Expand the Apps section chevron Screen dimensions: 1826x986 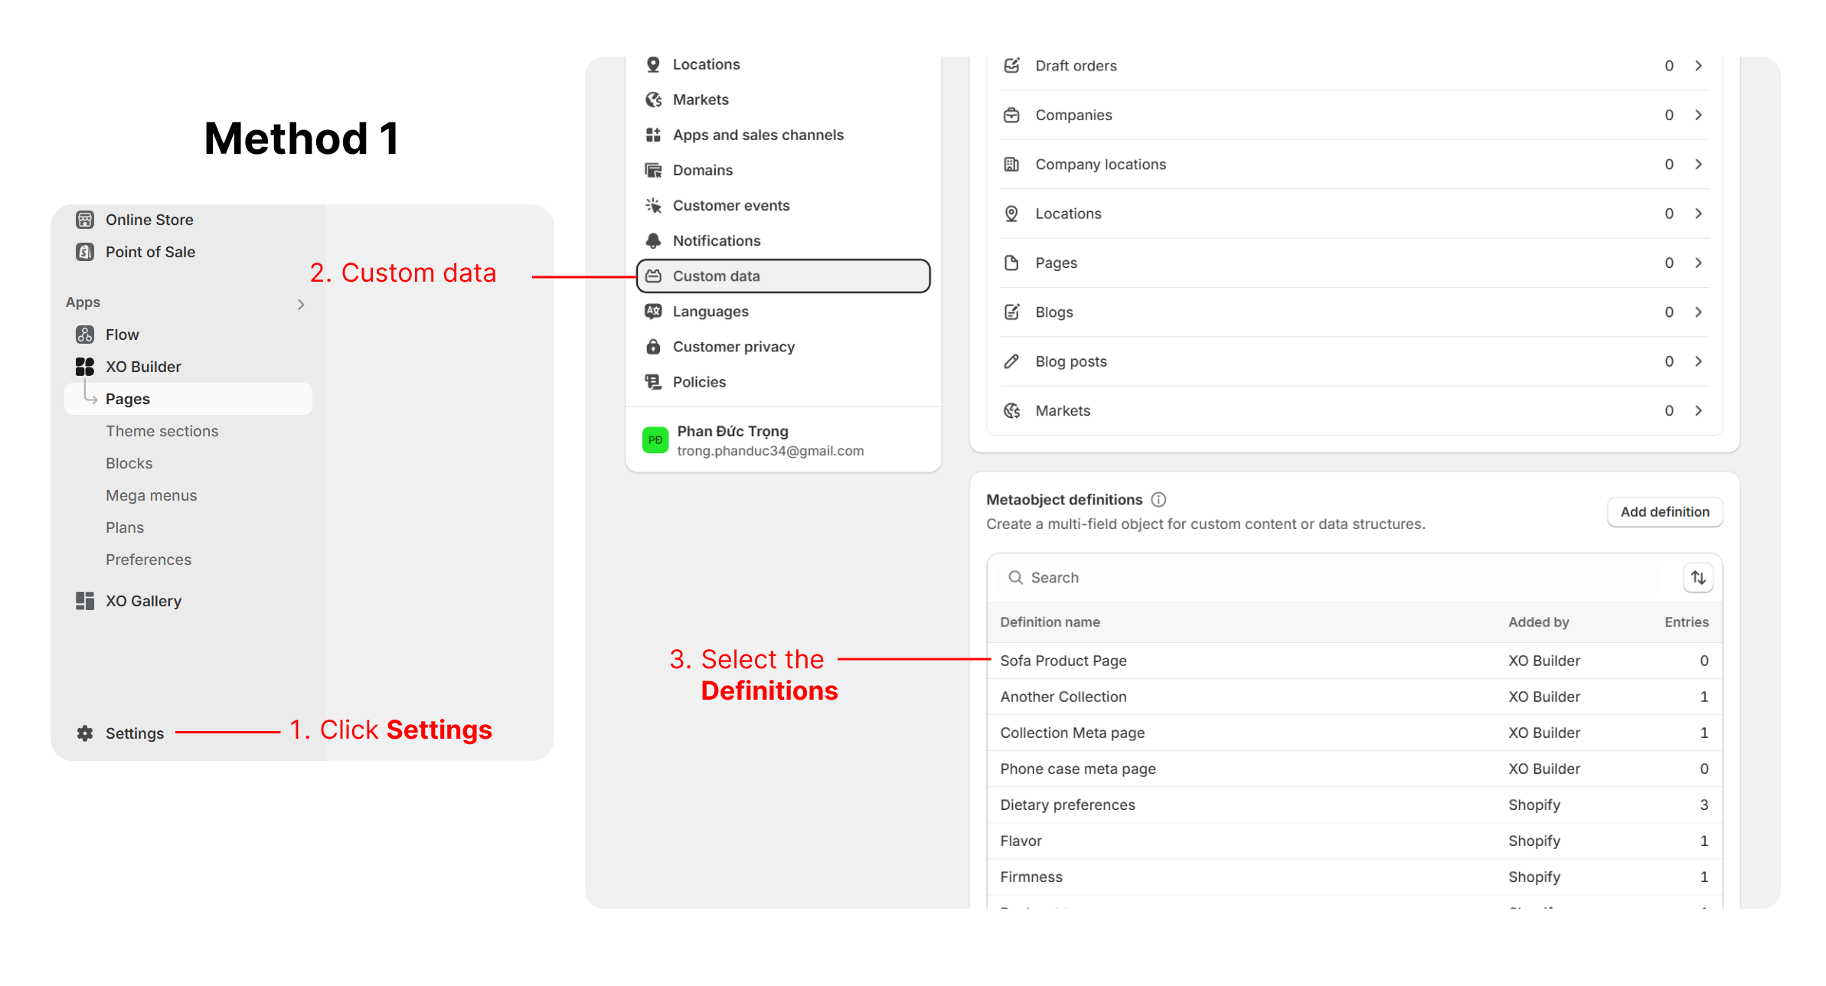point(301,305)
